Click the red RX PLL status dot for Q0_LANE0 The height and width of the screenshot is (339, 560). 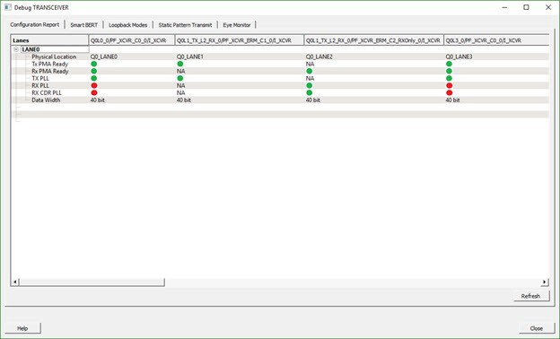(94, 85)
